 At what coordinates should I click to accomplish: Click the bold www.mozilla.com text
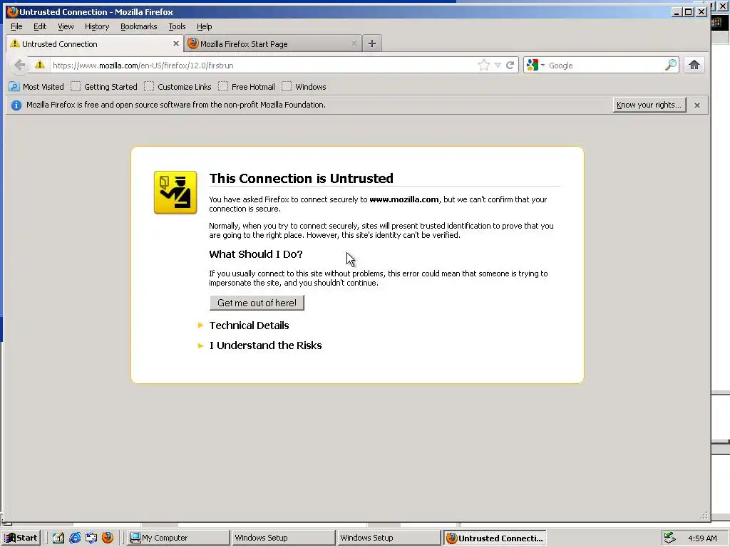[404, 199]
